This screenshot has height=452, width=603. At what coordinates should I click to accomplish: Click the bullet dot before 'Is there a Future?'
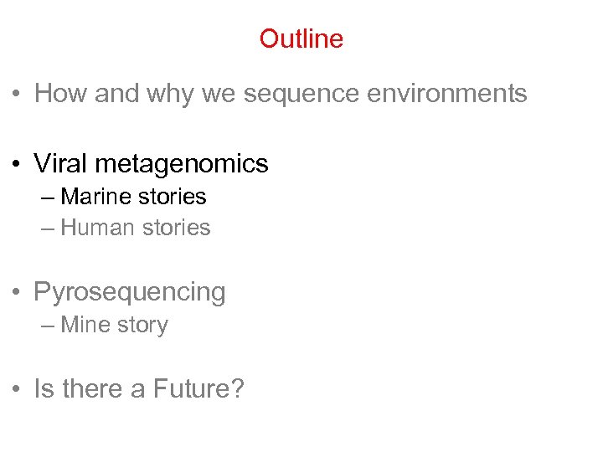tap(16, 389)
